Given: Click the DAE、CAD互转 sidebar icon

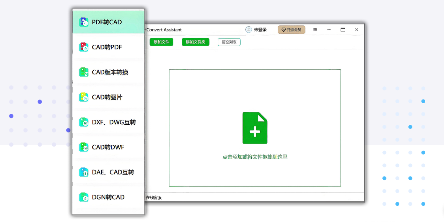Looking at the screenshot, I should (84, 172).
